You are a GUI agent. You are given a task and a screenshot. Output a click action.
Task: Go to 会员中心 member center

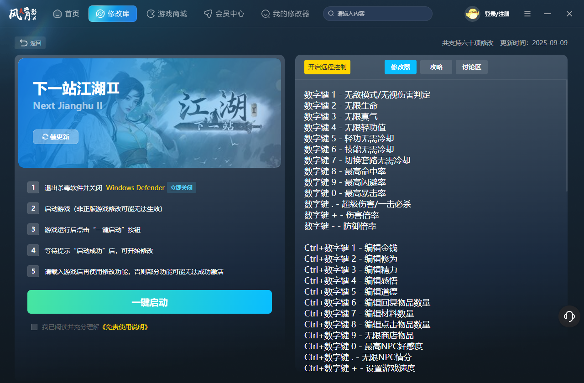point(224,14)
